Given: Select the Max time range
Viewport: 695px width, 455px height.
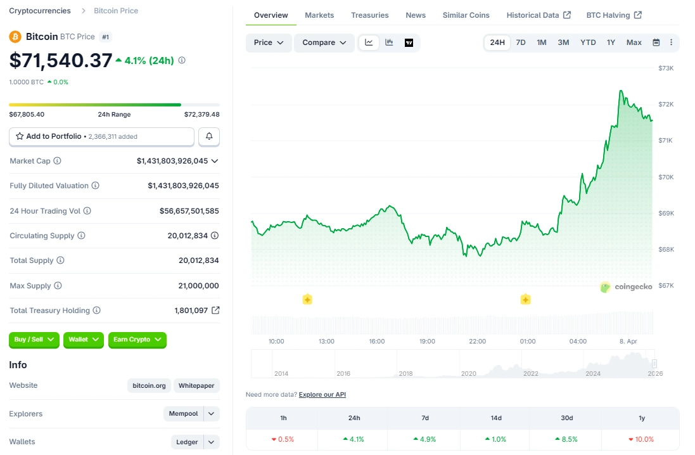Looking at the screenshot, I should coord(634,42).
